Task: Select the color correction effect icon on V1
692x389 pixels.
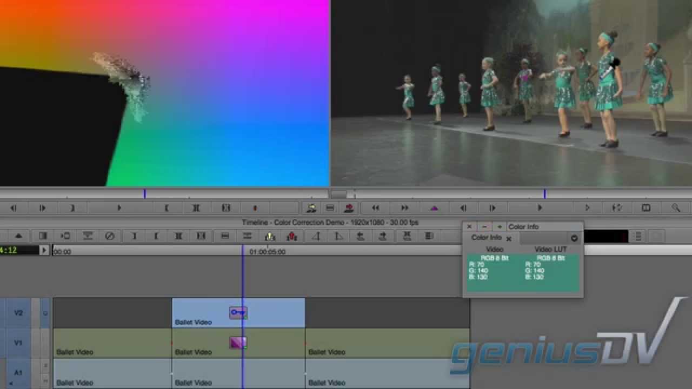Action: 238,342
